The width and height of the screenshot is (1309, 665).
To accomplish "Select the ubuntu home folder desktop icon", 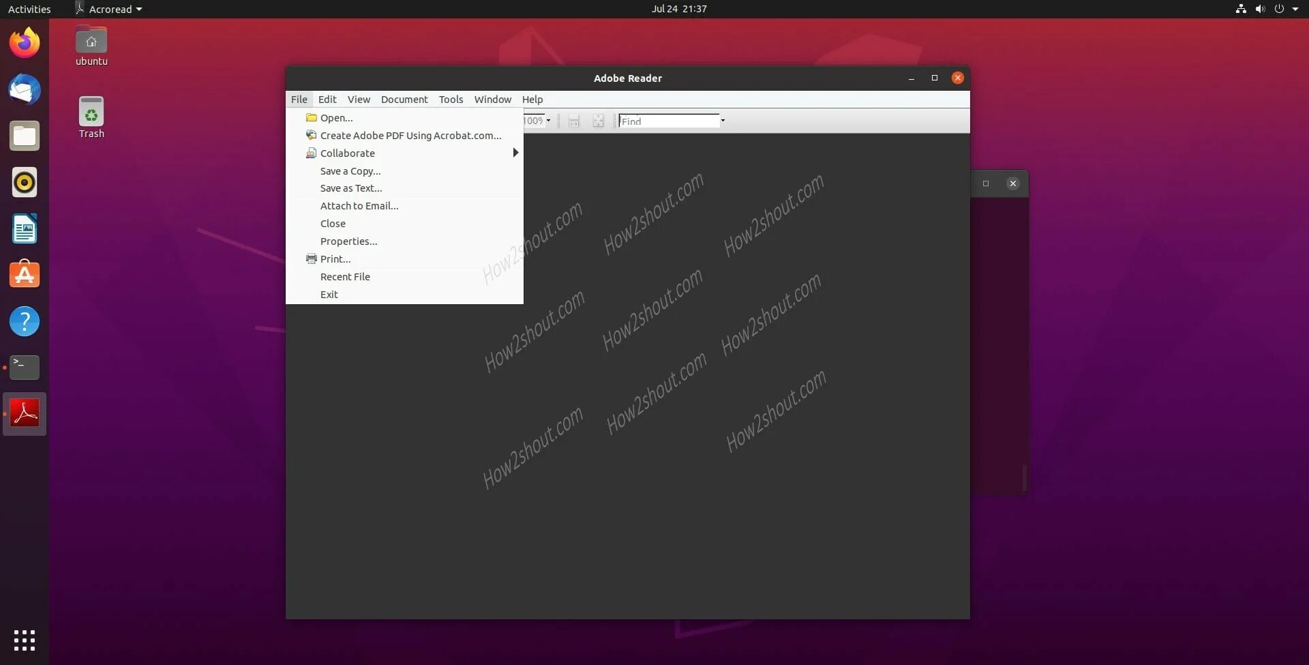I will tap(91, 46).
